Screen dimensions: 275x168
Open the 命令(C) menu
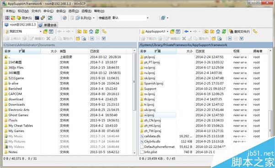click(49, 11)
